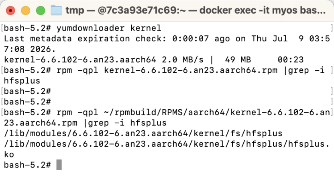The height and width of the screenshot is (176, 334).
Task: Click the /kernel/fs/hfsplus directory output line
Action: (x=143, y=133)
